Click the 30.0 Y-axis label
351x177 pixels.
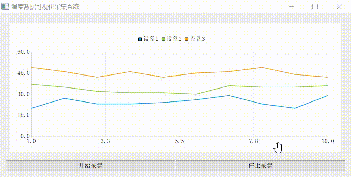pos(24,94)
